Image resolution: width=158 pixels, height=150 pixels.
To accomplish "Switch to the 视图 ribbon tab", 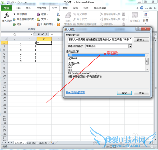I will point(86,8).
